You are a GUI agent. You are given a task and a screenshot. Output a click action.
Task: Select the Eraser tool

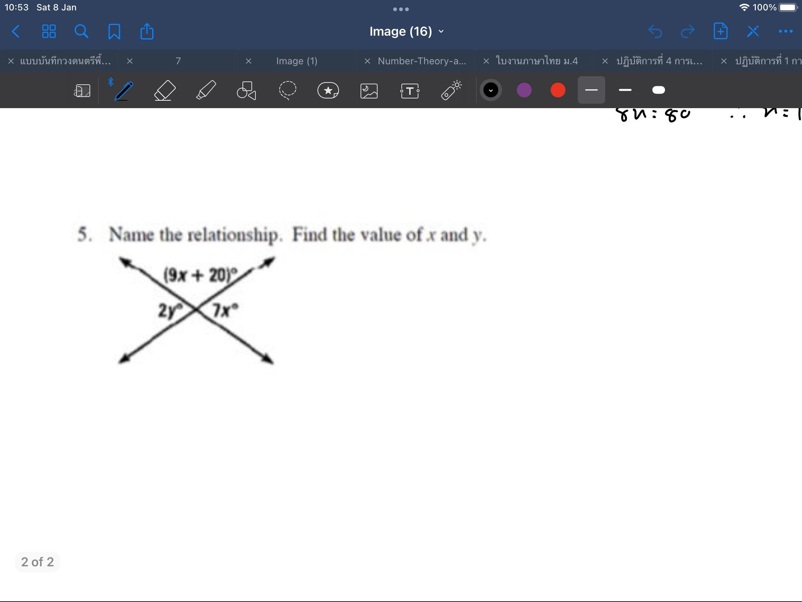164,90
